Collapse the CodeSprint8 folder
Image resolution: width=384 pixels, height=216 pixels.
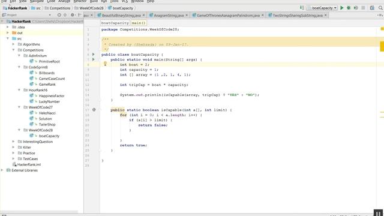tap(19, 67)
